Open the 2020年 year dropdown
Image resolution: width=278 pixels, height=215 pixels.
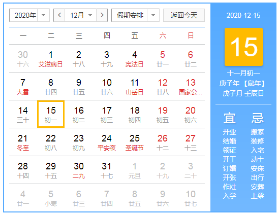click(29, 15)
